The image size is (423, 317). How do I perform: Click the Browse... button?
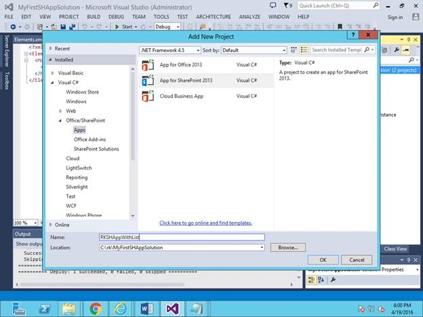click(x=288, y=247)
